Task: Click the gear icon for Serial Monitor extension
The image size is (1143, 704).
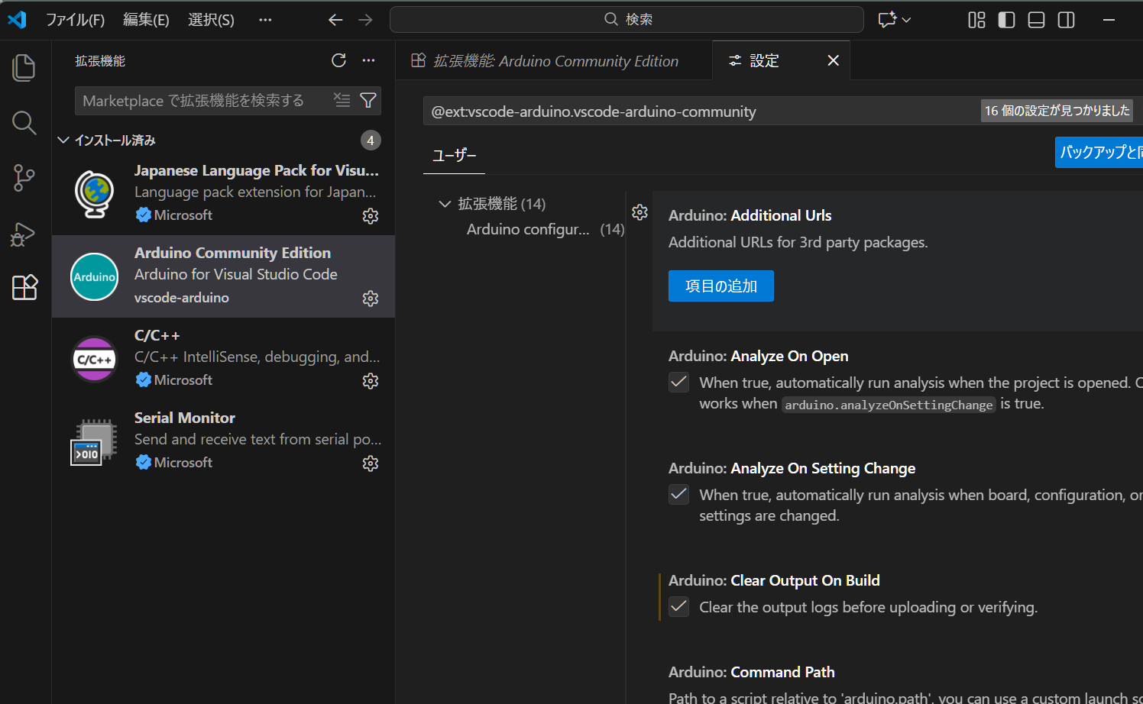Action: point(371,463)
